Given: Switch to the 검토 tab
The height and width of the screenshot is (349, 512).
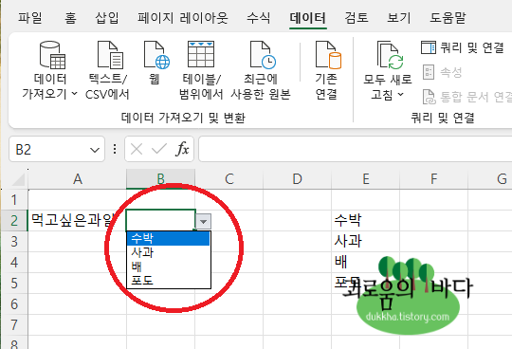Looking at the screenshot, I should coord(357,18).
